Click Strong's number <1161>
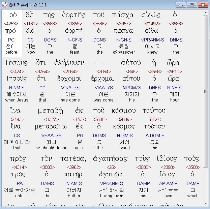210x209 pixels. (x=31, y=24)
